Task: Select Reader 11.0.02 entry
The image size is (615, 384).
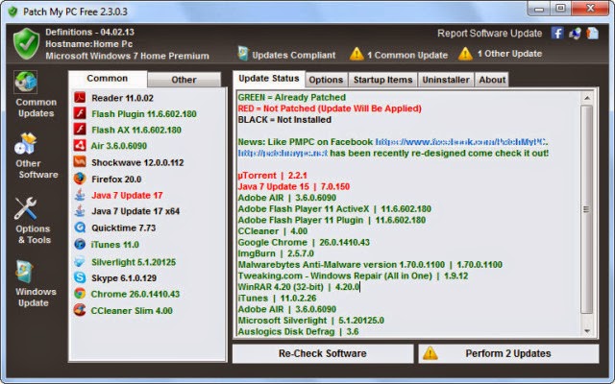Action: 122,98
